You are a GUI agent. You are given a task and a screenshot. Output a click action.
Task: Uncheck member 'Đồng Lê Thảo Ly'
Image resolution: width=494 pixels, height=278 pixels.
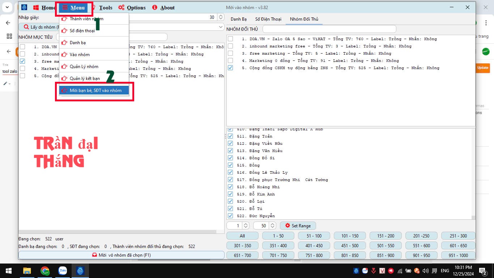click(x=230, y=172)
